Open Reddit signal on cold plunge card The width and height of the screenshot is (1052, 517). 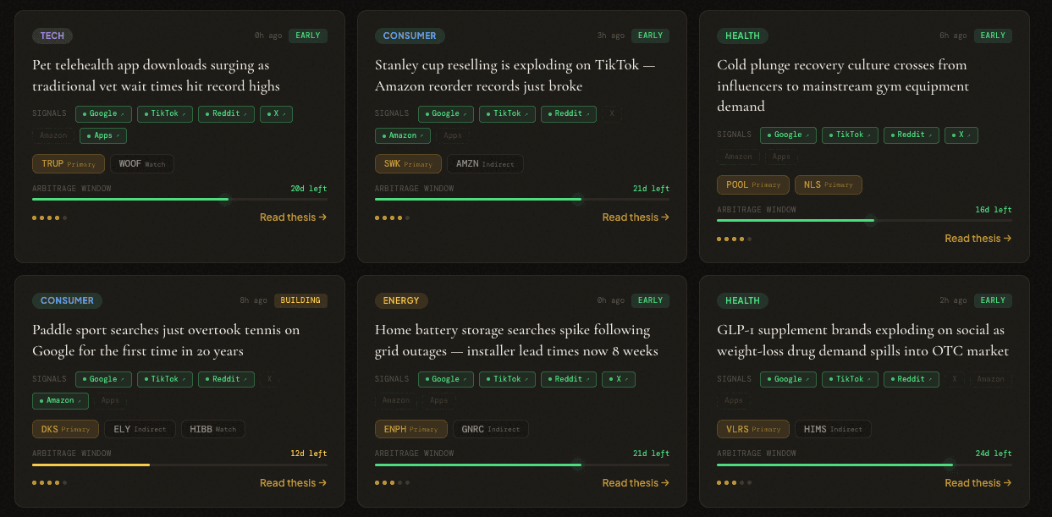pos(912,135)
